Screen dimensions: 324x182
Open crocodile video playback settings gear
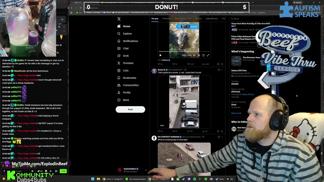coord(199,55)
